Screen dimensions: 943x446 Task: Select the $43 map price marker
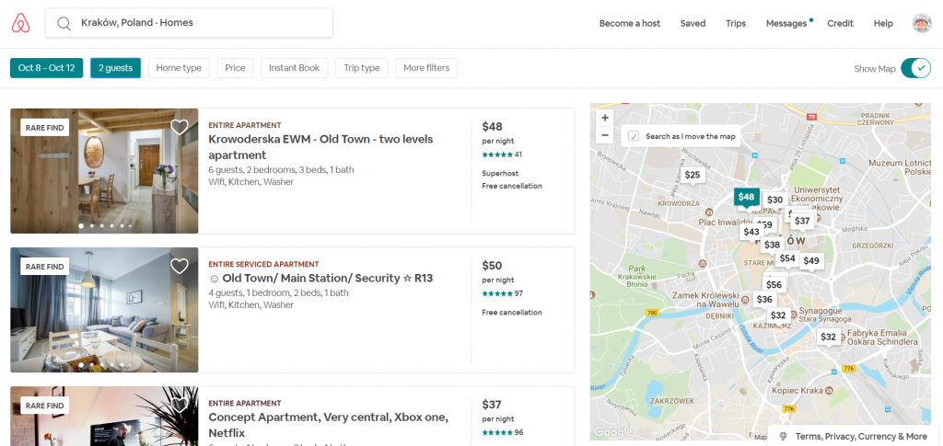(751, 232)
